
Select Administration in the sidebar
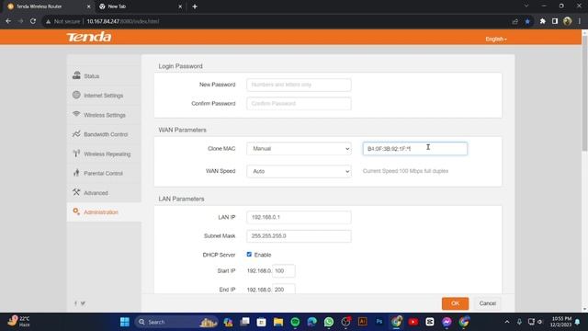100,212
